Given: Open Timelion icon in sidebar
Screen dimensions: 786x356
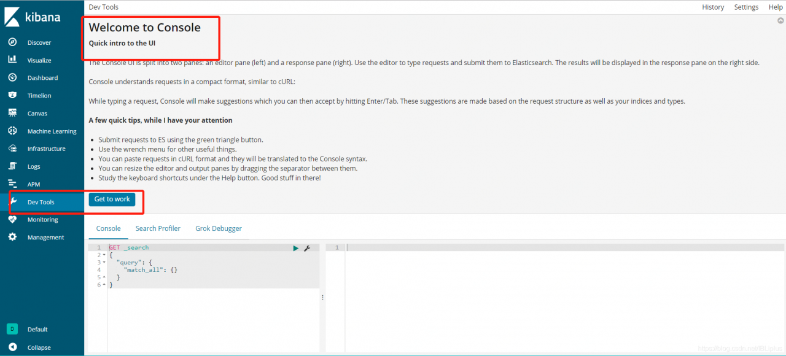Looking at the screenshot, I should (12, 95).
